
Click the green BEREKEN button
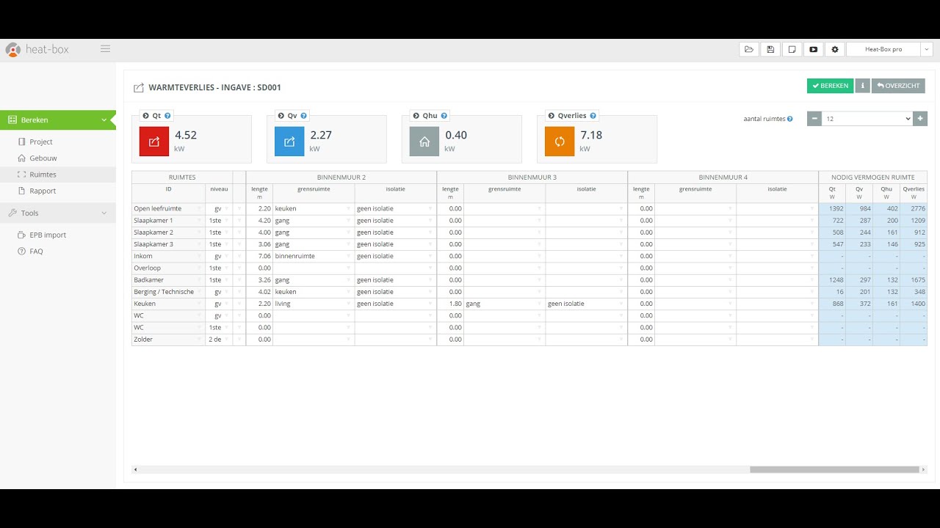coord(830,86)
